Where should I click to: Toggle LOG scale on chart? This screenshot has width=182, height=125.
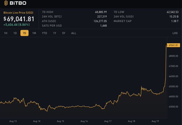click(x=175, y=33)
